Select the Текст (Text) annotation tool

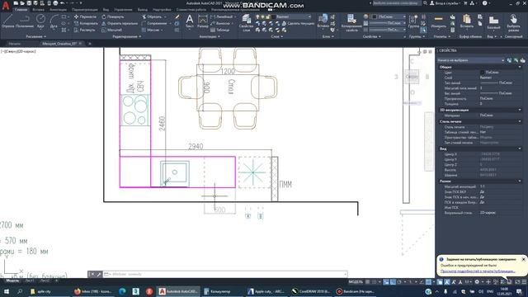tap(190, 21)
